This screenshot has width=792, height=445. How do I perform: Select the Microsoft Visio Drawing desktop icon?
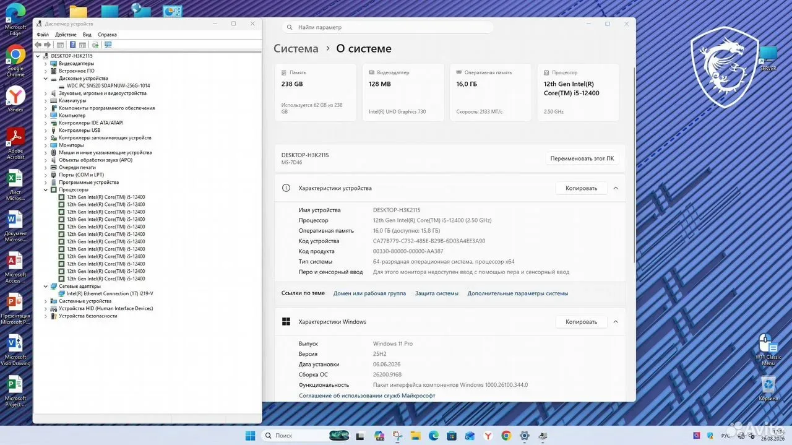(15, 350)
